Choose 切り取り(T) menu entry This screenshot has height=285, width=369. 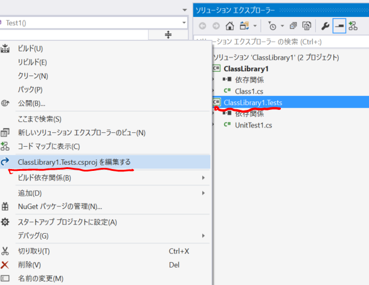tap(34, 251)
